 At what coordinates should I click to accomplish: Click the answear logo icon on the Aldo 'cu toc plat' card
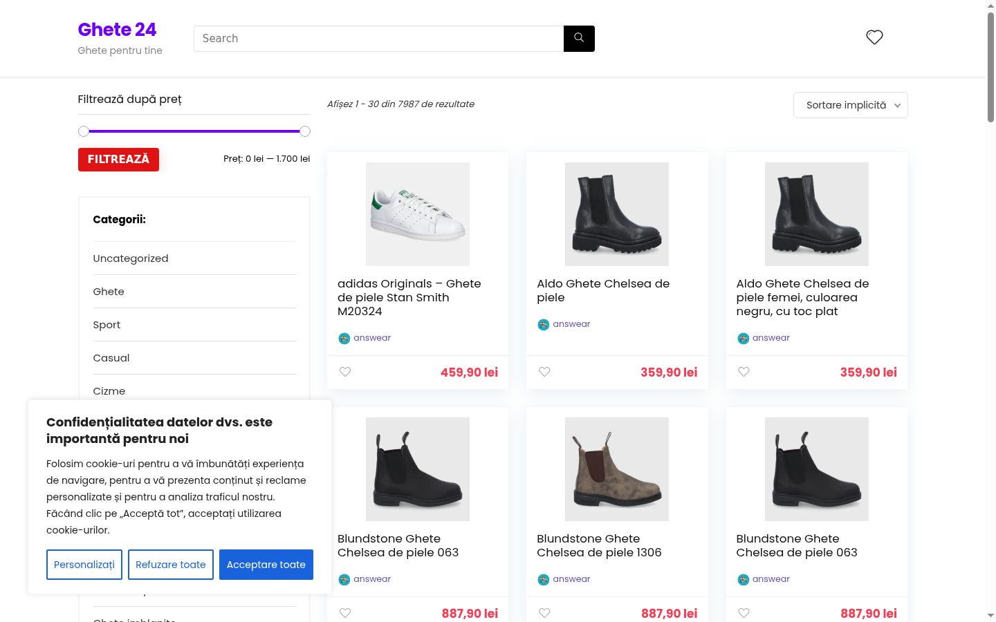click(743, 338)
